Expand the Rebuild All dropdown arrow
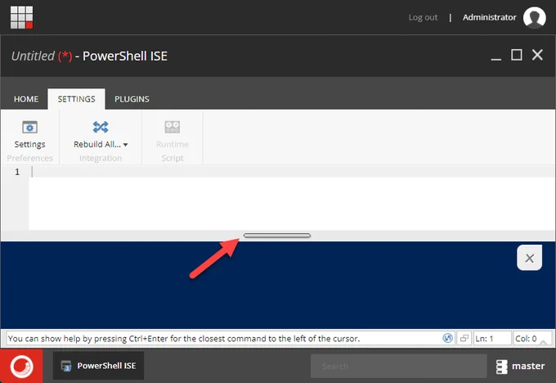This screenshot has width=556, height=383. [126, 145]
